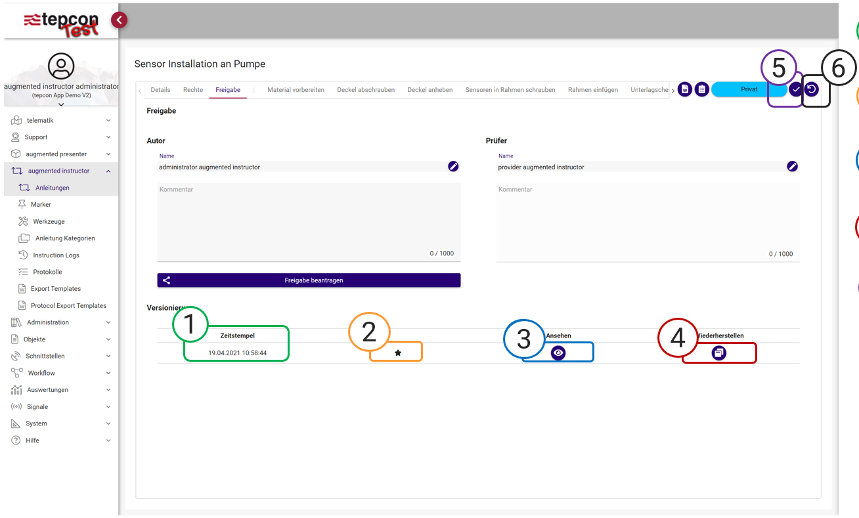This screenshot has width=859, height=518.
Task: Toggle the Privat visibility status button
Action: click(749, 90)
